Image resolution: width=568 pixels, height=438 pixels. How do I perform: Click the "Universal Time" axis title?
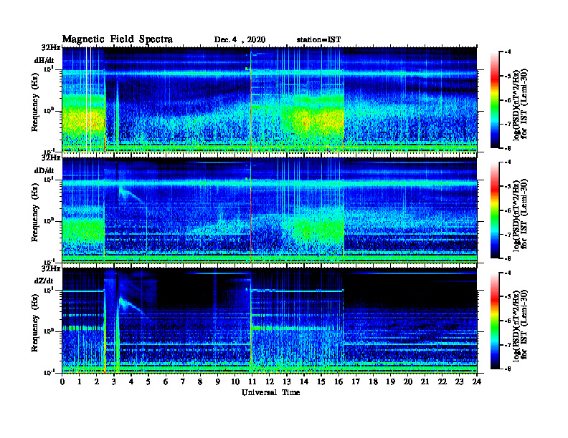(270, 392)
